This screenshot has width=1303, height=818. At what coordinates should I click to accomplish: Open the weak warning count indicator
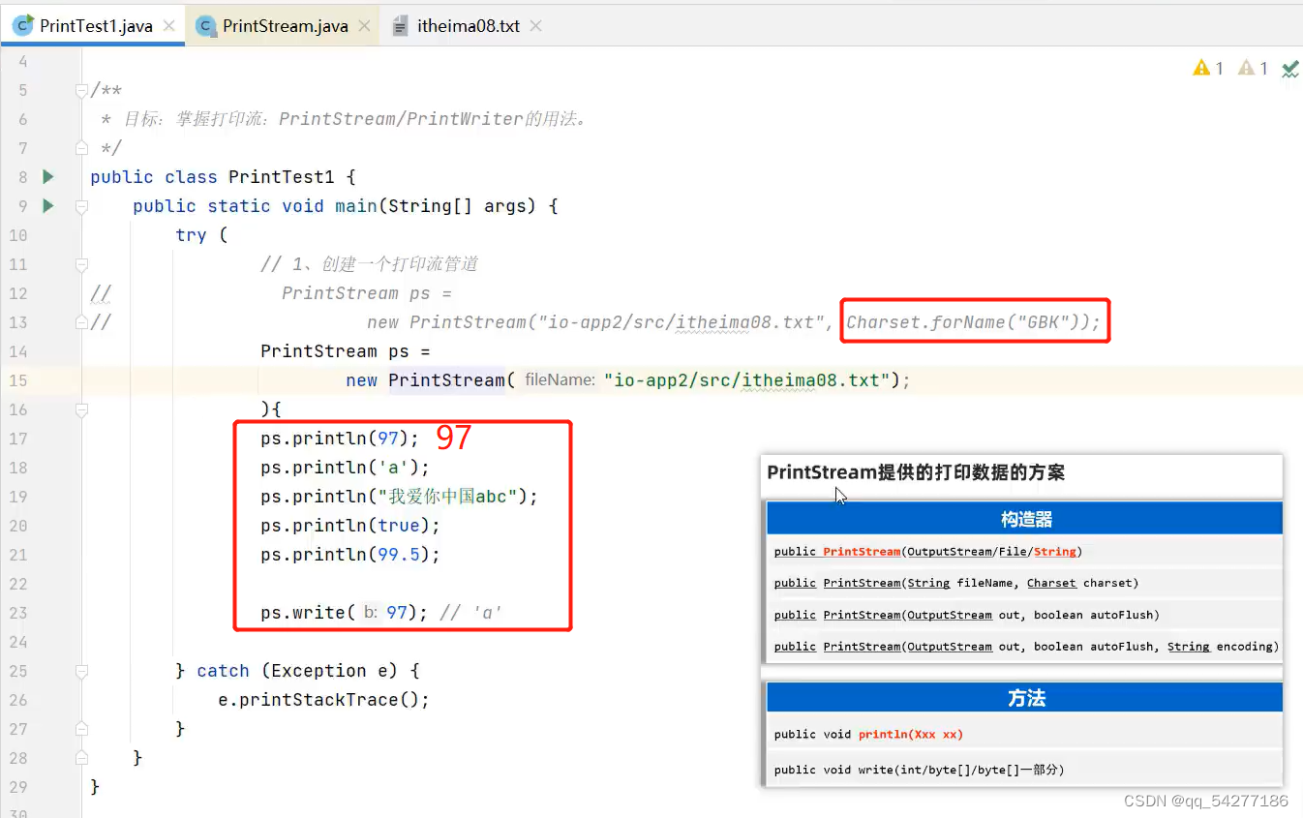[x=1253, y=68]
